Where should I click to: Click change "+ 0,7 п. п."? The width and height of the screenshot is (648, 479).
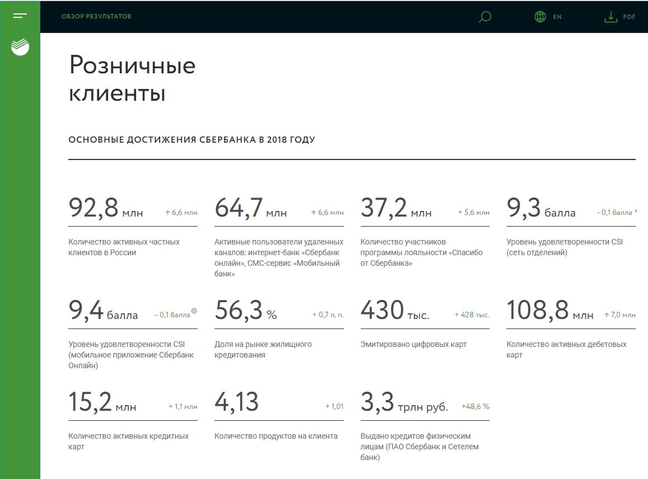pos(328,315)
